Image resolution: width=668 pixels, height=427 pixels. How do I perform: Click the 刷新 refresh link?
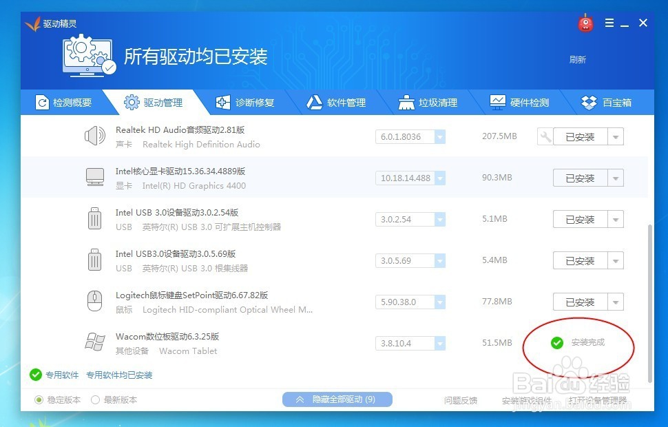coord(578,60)
